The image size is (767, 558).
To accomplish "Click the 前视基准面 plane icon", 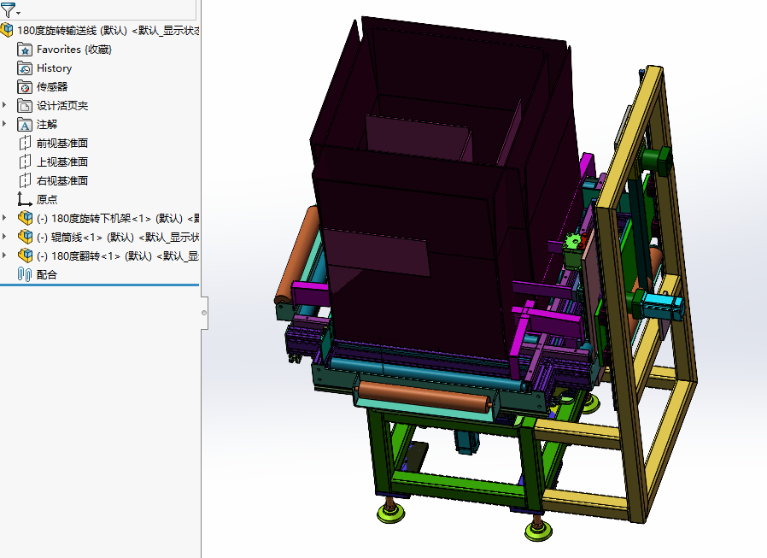I will 25,144.
